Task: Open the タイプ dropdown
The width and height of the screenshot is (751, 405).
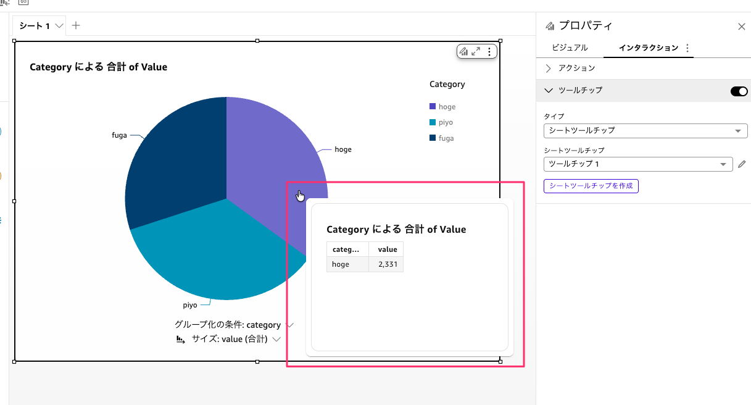Action: 645,131
